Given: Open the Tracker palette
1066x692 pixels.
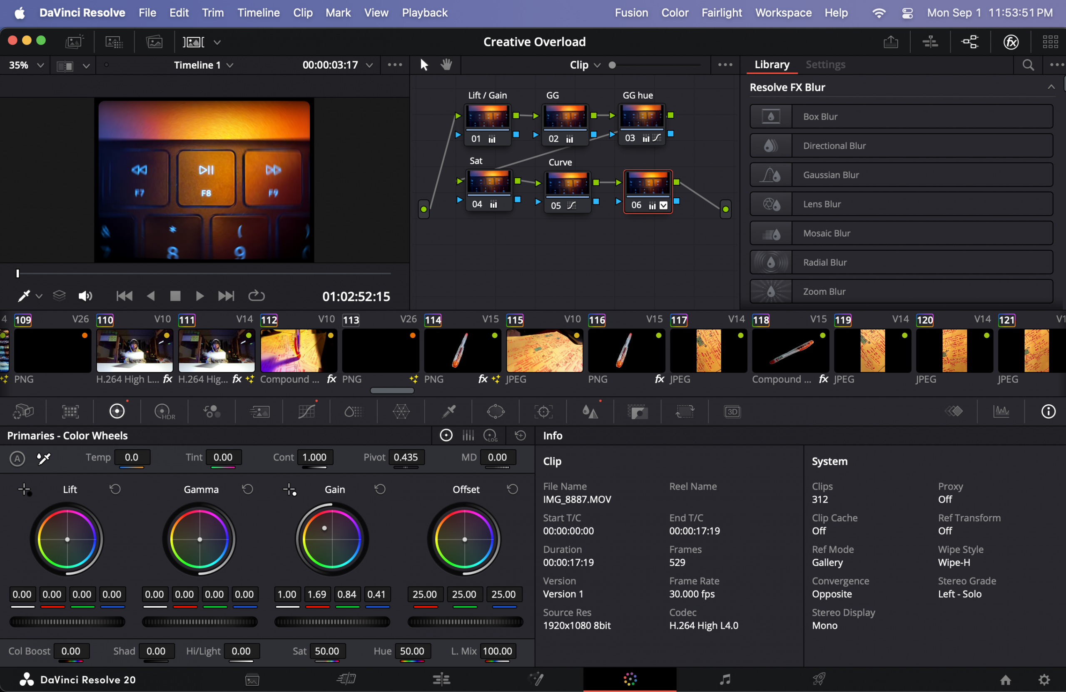Looking at the screenshot, I should point(543,411).
